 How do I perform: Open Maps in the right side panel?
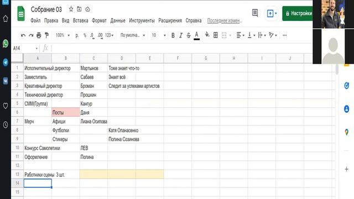[347, 132]
